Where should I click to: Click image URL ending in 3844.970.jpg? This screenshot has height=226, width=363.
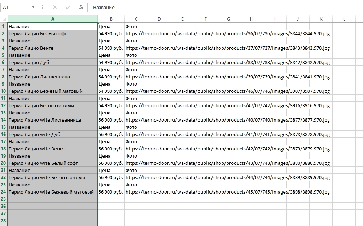point(228,34)
